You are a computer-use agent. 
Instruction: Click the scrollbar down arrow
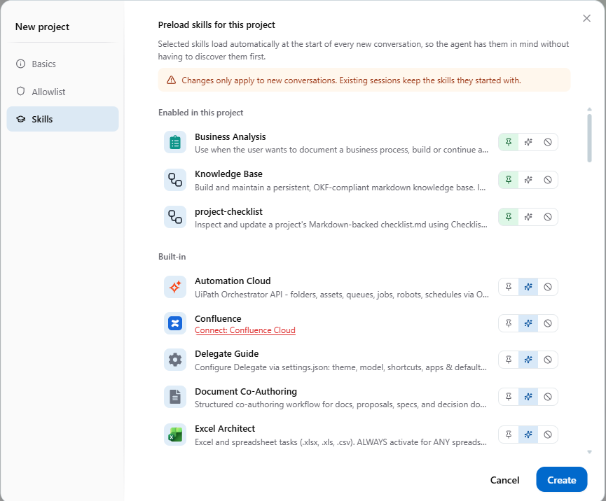589,452
